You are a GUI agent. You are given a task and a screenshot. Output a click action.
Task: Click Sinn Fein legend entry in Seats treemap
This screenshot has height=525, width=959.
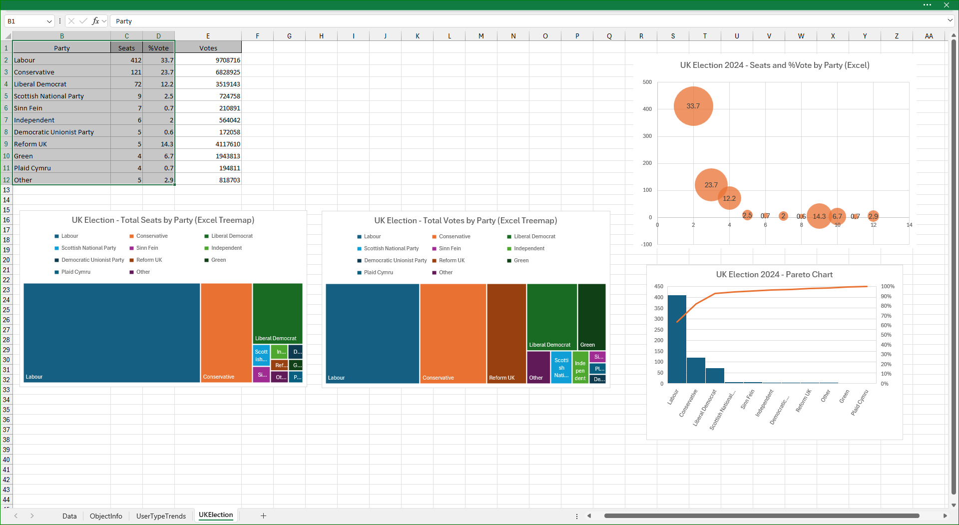click(x=144, y=248)
